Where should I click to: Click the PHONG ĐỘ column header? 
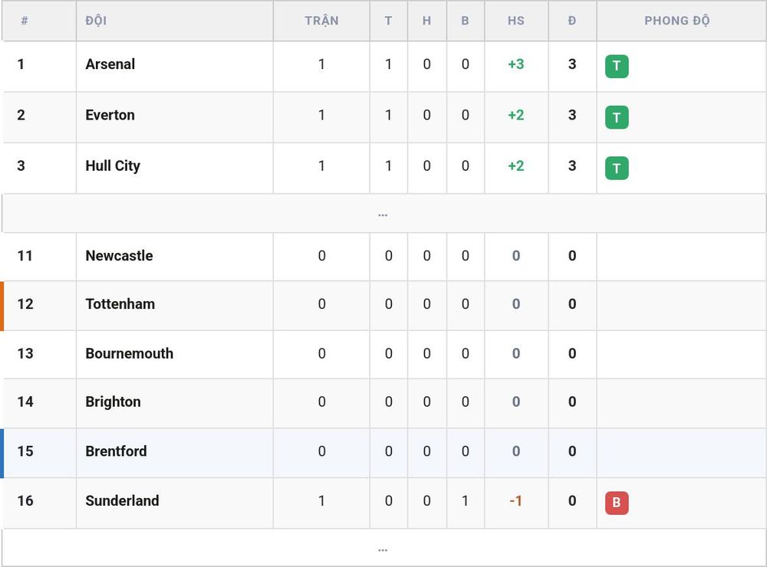point(676,21)
